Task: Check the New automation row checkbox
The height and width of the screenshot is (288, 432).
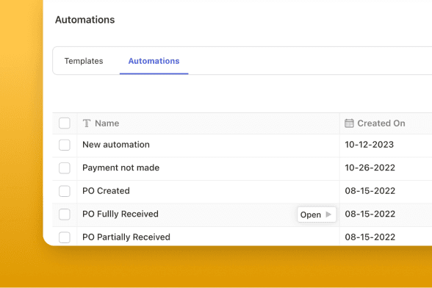Action: (65, 145)
